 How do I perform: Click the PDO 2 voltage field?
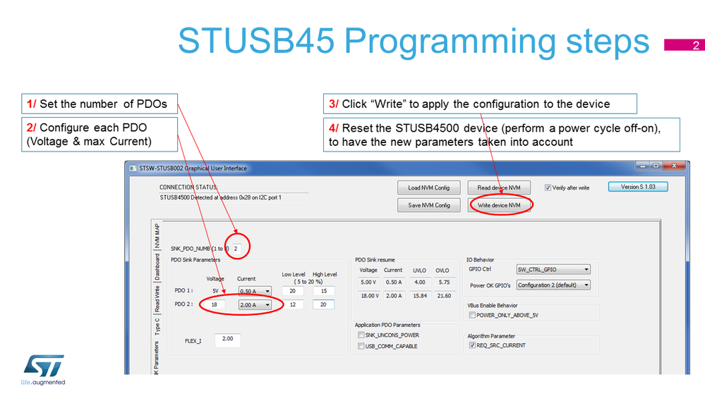pos(215,304)
